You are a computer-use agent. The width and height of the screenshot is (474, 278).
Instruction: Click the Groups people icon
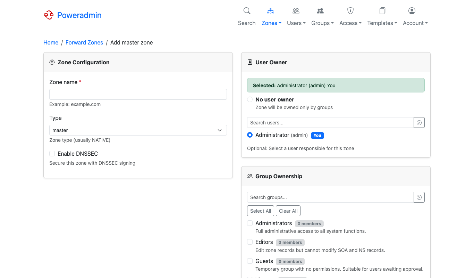pyautogui.click(x=320, y=11)
